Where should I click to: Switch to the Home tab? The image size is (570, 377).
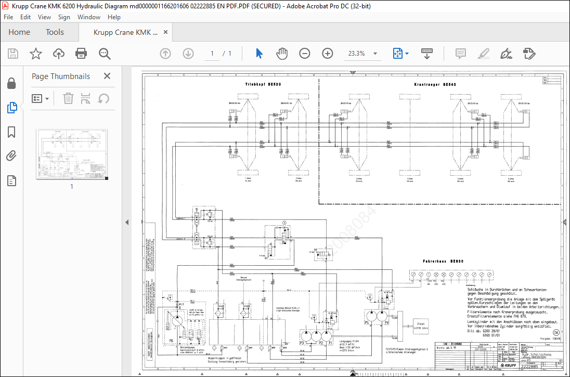point(19,32)
